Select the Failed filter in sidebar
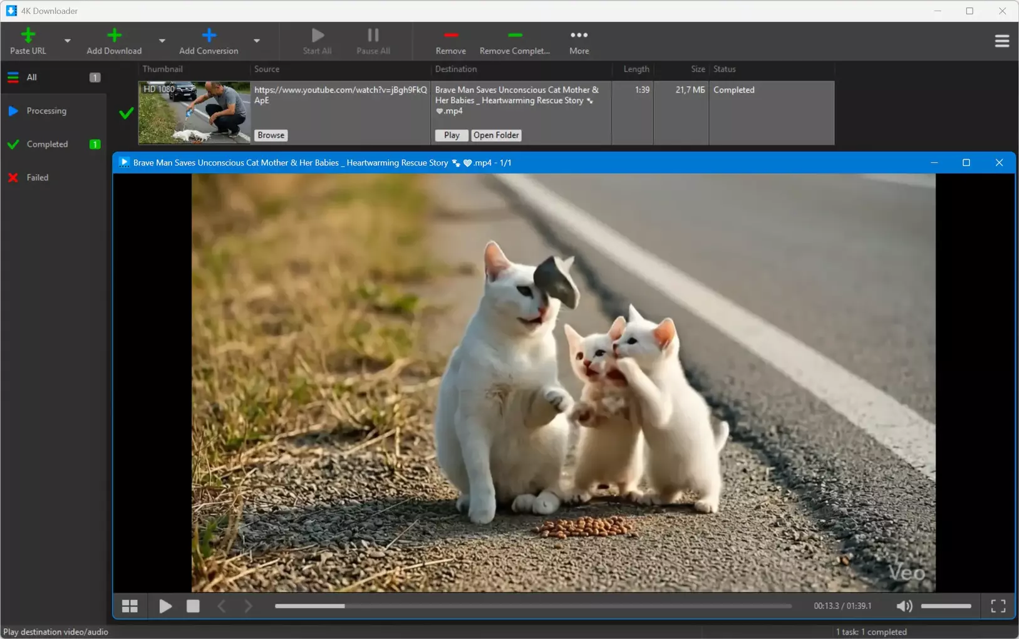 pos(38,178)
